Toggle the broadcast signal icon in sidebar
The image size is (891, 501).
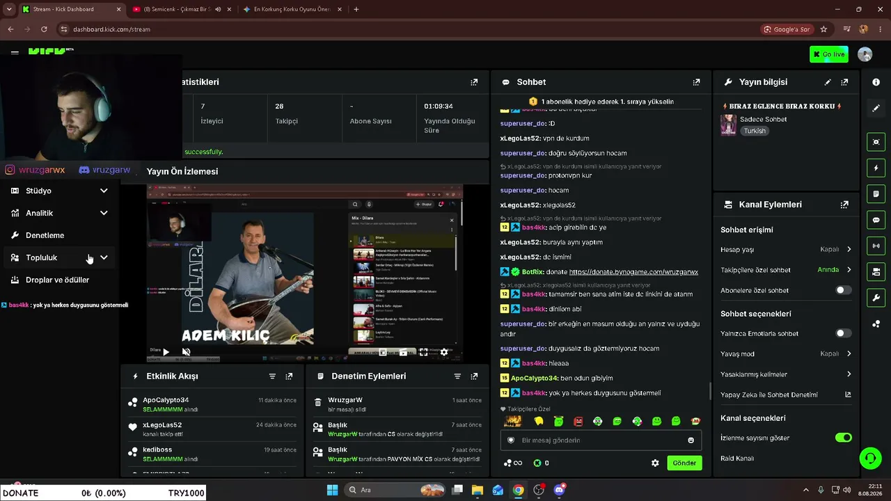pyautogui.click(x=876, y=246)
